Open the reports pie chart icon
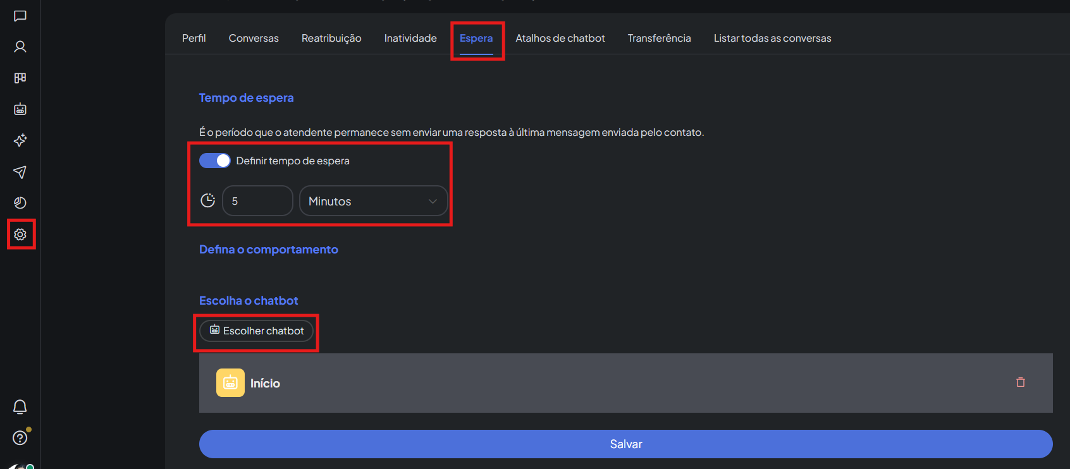Viewport: 1070px width, 469px height. click(20, 203)
